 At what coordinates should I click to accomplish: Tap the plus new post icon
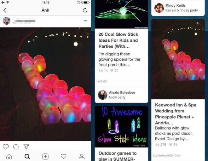(45, 157)
